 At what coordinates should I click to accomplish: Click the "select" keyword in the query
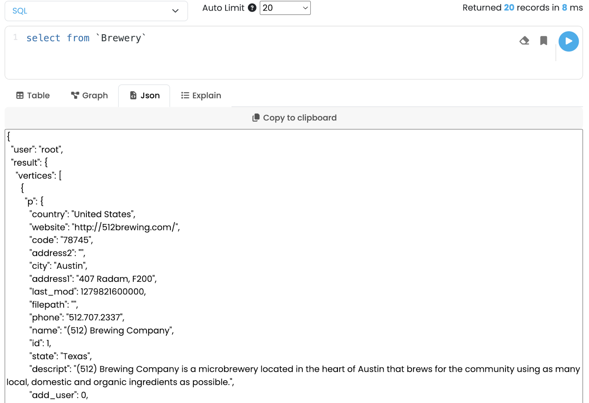click(43, 38)
